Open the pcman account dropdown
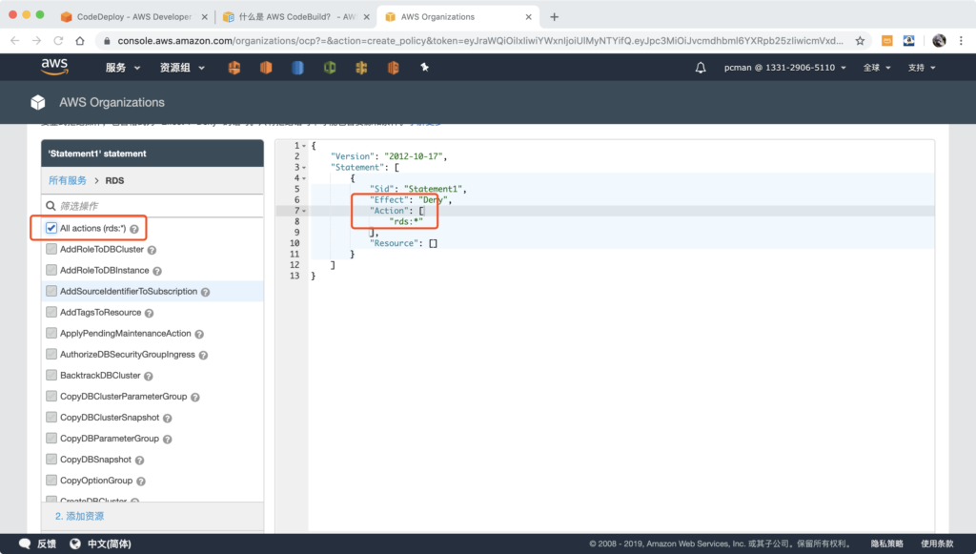Image resolution: width=976 pixels, height=554 pixels. [785, 68]
